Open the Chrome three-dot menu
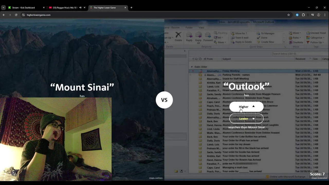Image resolution: width=329 pixels, height=185 pixels. pos(325,15)
